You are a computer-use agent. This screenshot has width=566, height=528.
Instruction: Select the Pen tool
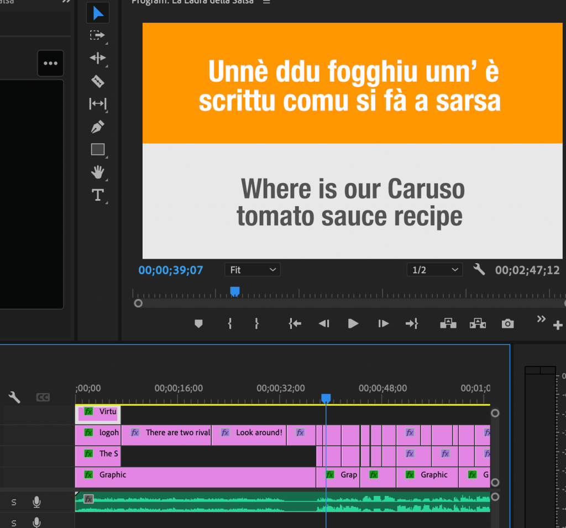click(x=97, y=127)
